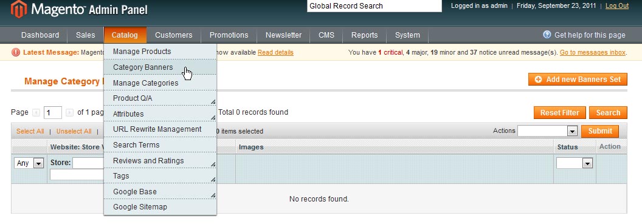The width and height of the screenshot is (642, 224).
Task: Click Get help for this page
Action: tap(590, 35)
